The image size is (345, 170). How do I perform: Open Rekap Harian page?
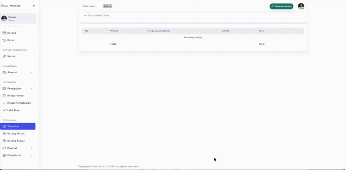18,96
